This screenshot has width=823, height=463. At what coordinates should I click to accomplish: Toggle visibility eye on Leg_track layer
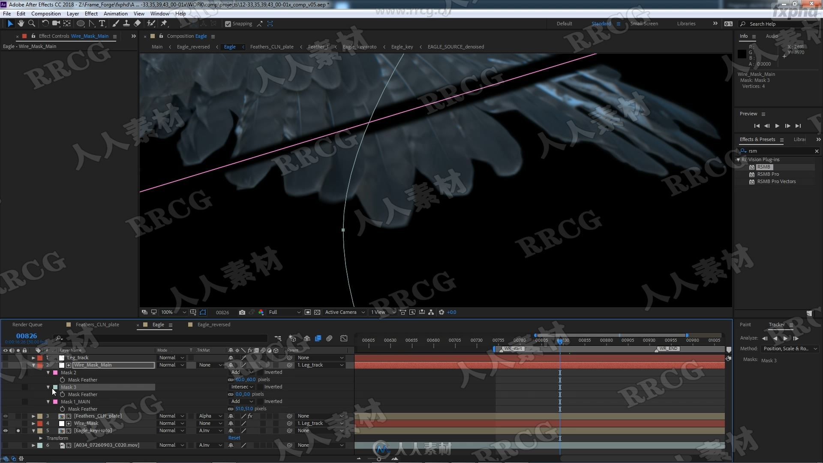coord(5,357)
